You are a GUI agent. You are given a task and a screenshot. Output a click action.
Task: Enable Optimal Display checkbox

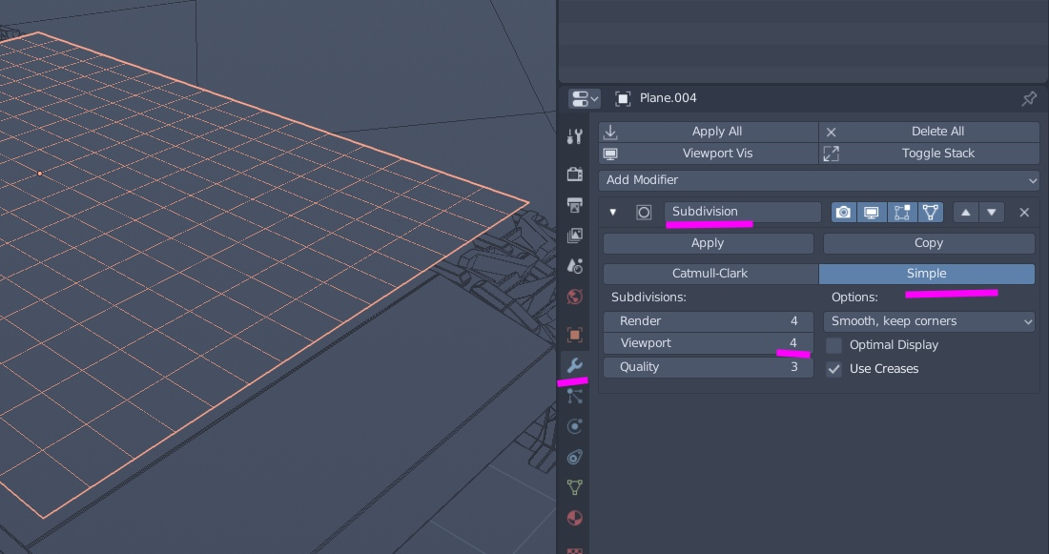(x=833, y=345)
